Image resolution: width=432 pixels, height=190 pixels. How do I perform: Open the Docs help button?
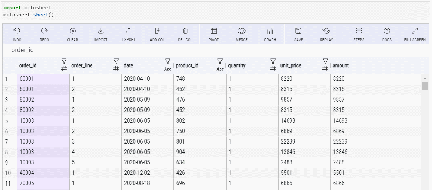tap(387, 31)
